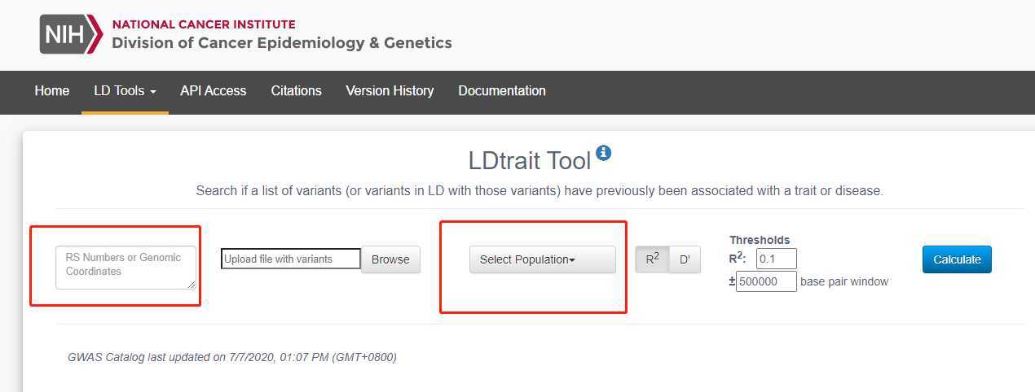Click the red National Cancer Institute text
This screenshot has height=392, width=1035.
[204, 24]
